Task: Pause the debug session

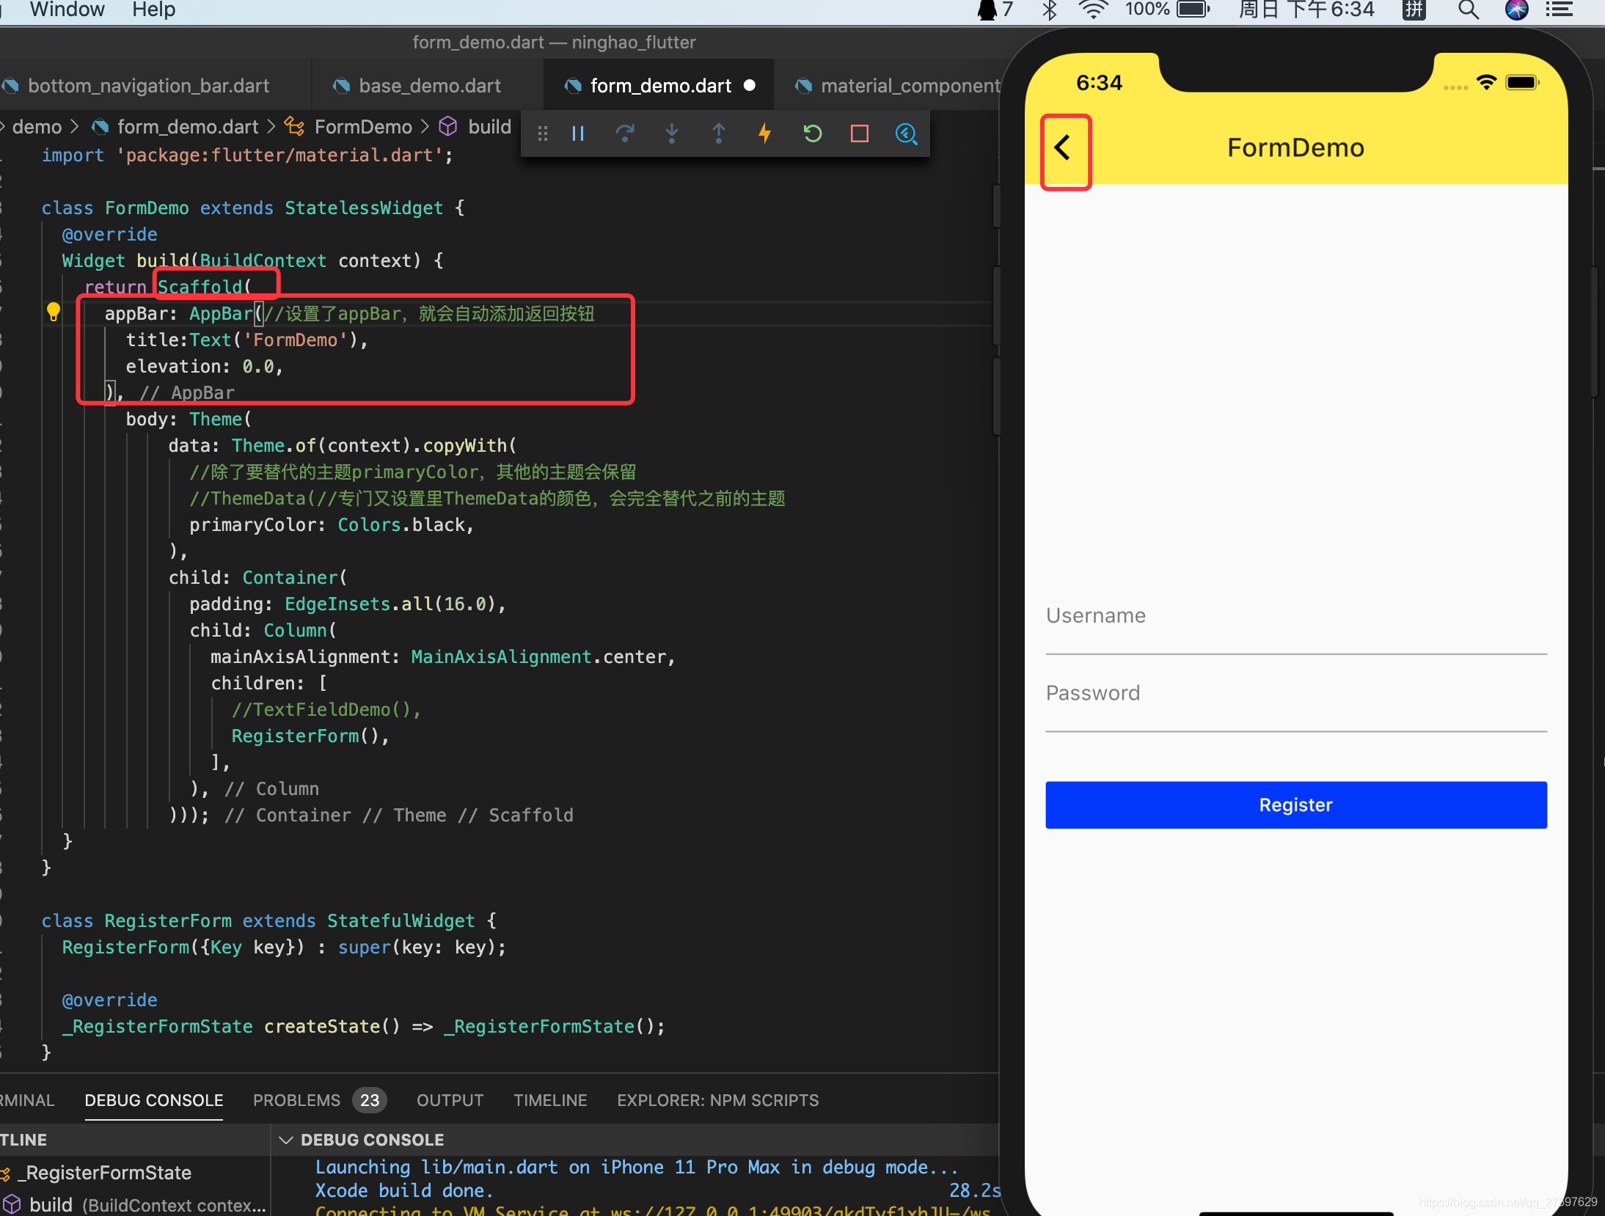Action: (578, 133)
